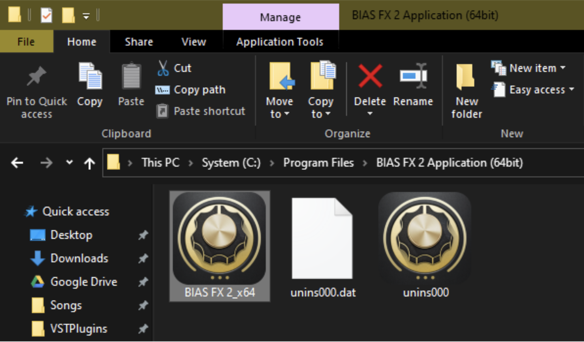
Task: Click the Songs label in navigation pane
Action: pyautogui.click(x=66, y=305)
